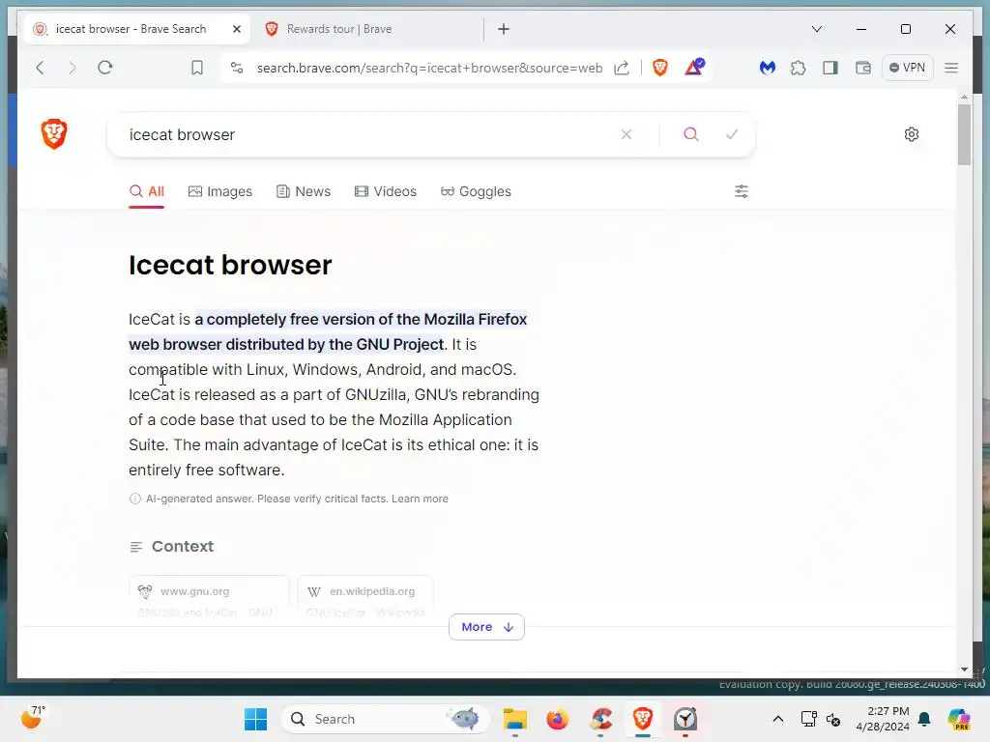
Task: Open the Malwarebytes extension icon
Action: coord(767,68)
